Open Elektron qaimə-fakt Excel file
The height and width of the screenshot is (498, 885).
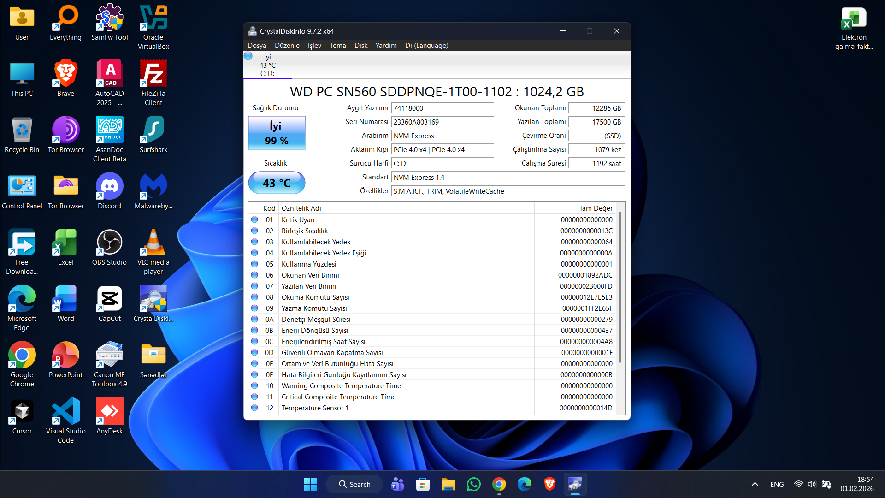tap(854, 29)
